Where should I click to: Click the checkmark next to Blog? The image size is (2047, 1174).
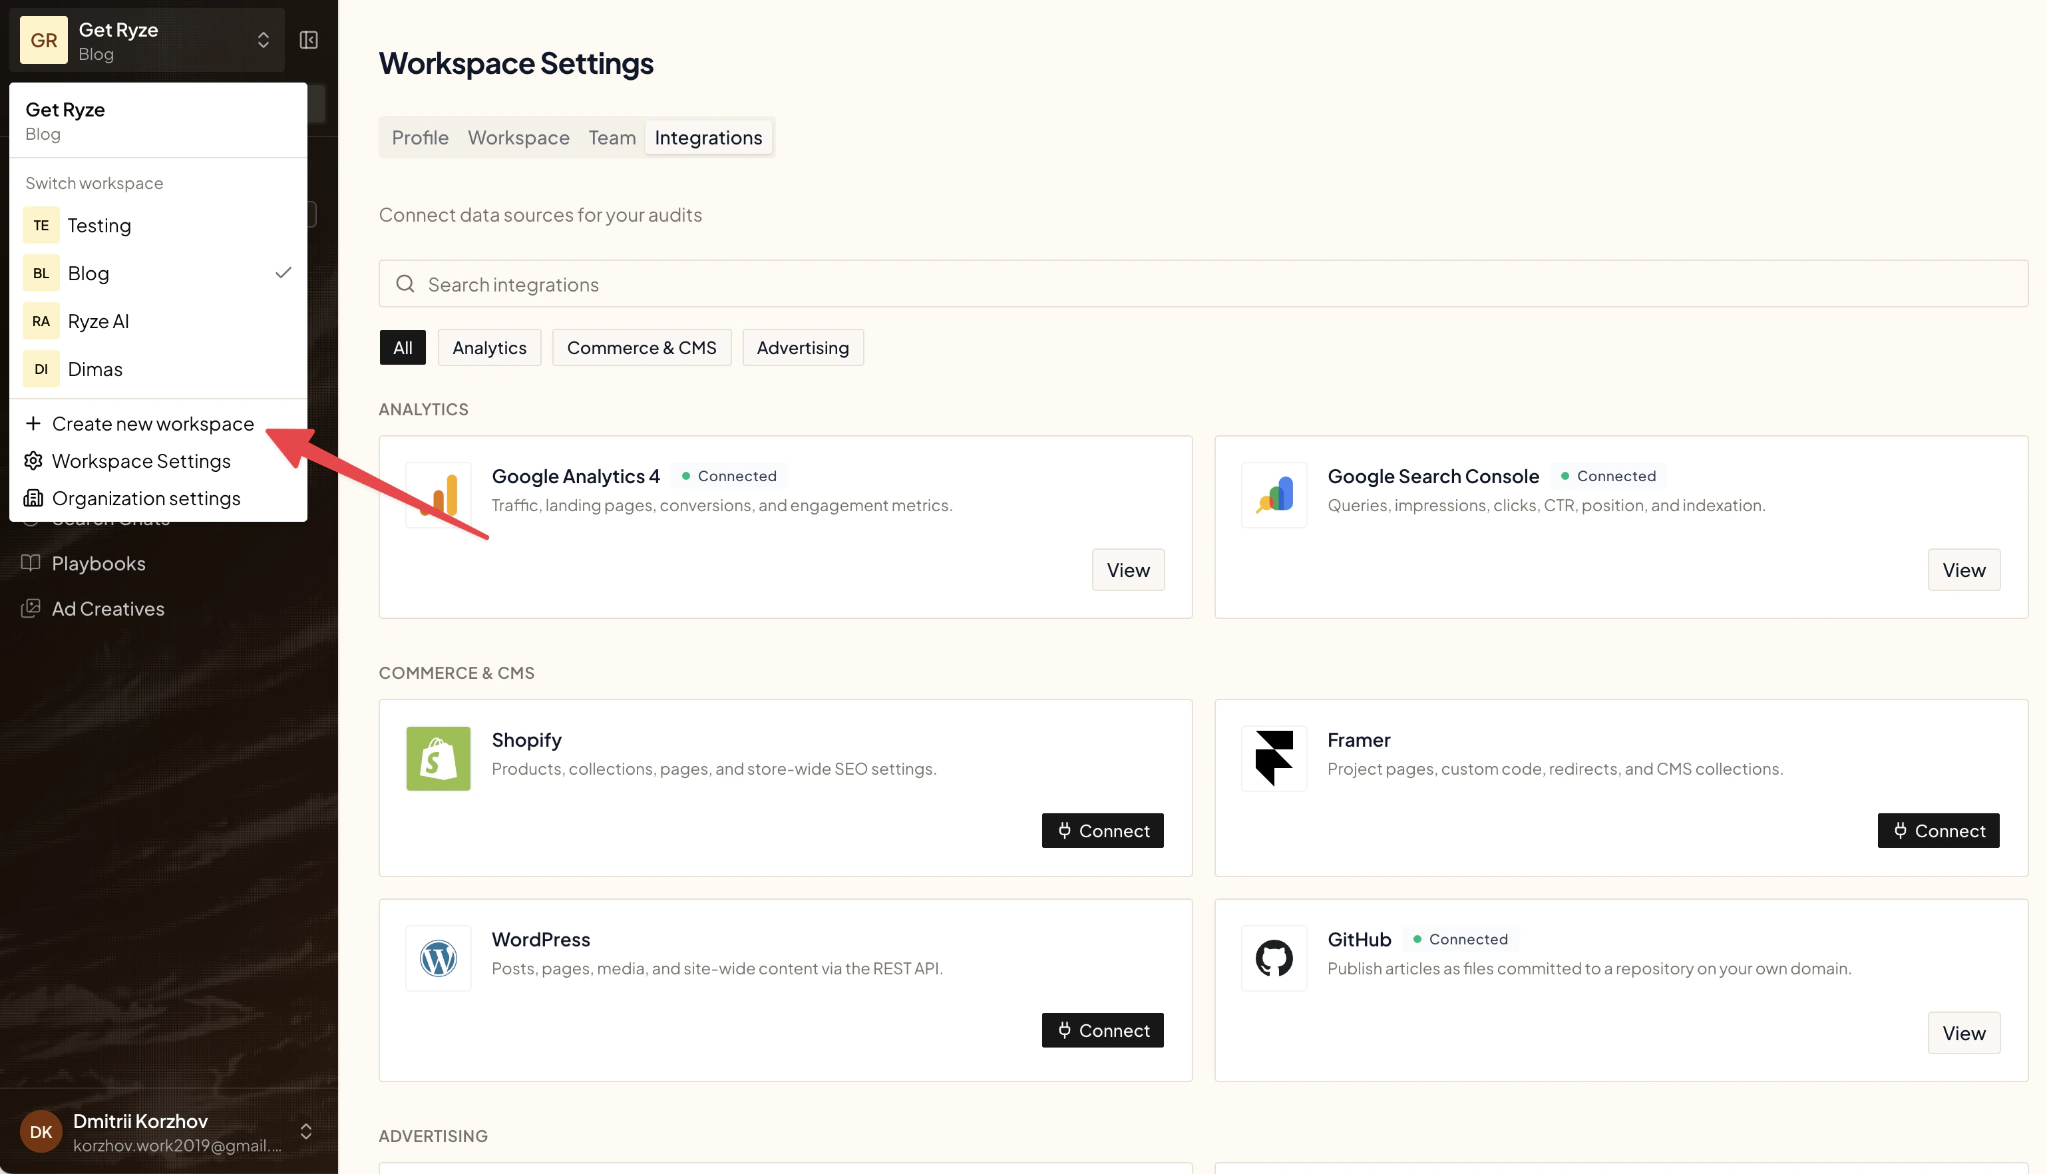[x=283, y=273]
